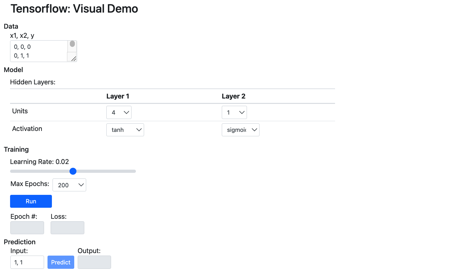Viewport: 453px width, 277px height.
Task: Click the Prediction Input field
Action: (x=27, y=262)
